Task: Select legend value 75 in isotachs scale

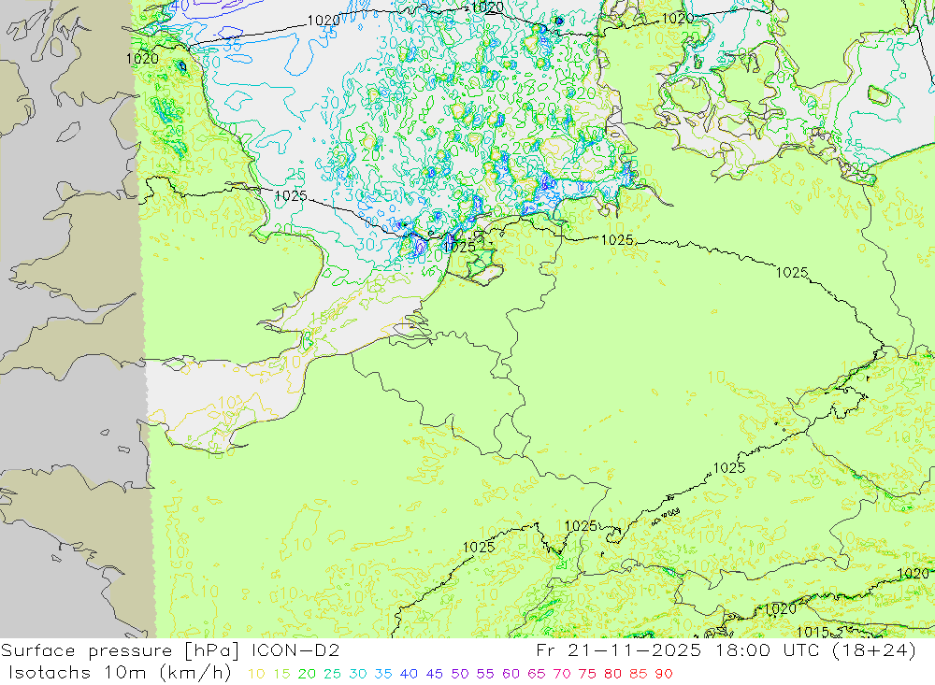Action: click(587, 674)
